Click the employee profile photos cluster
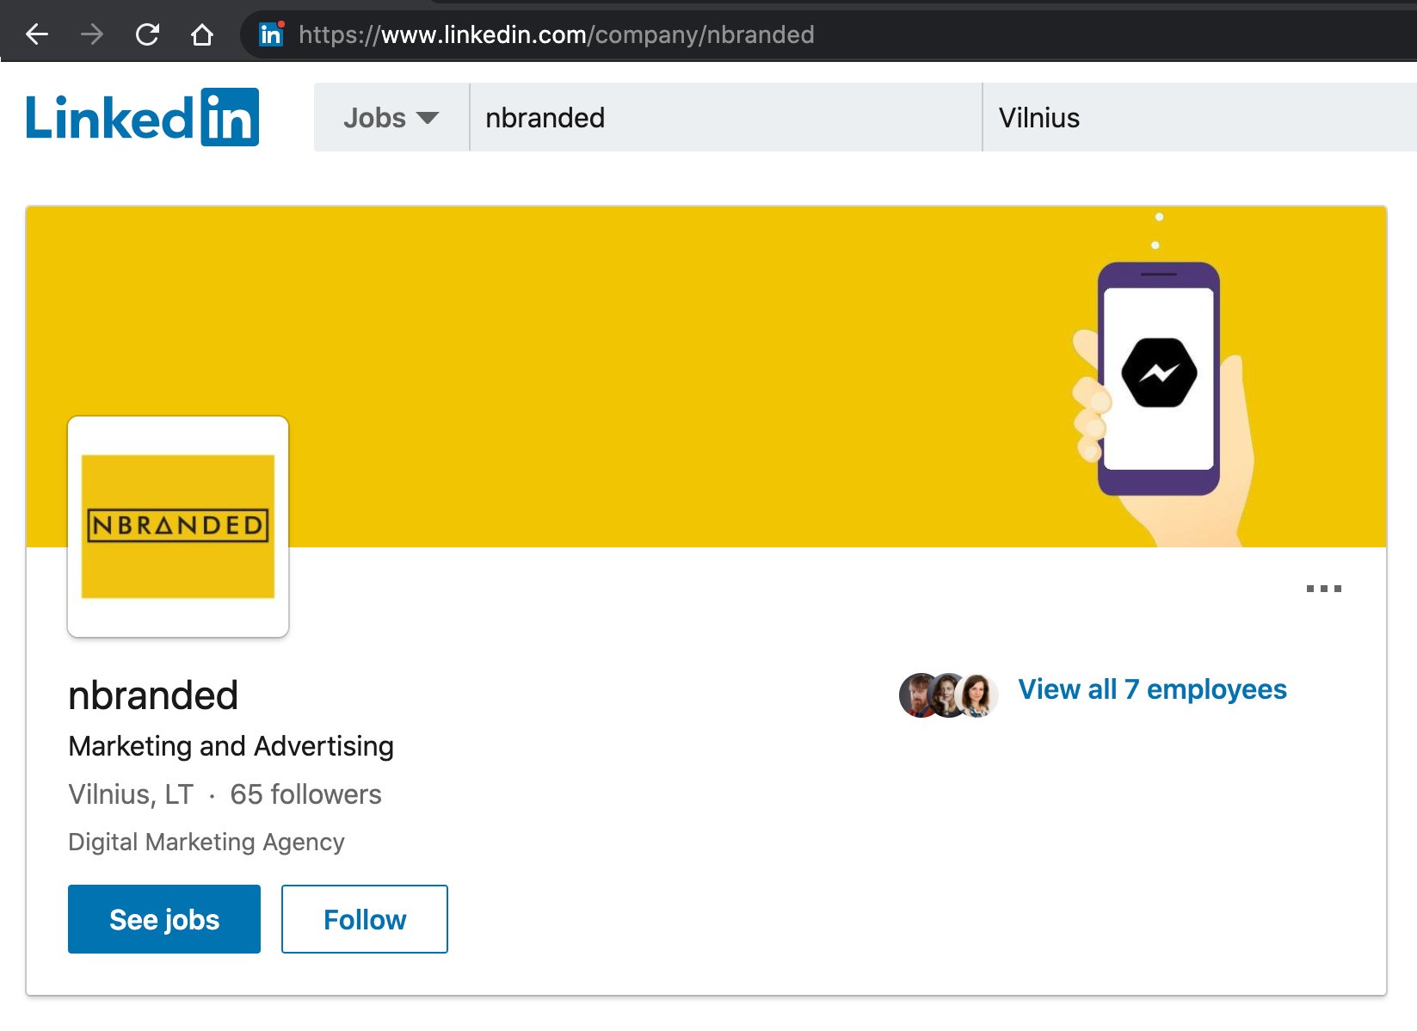 click(x=949, y=695)
